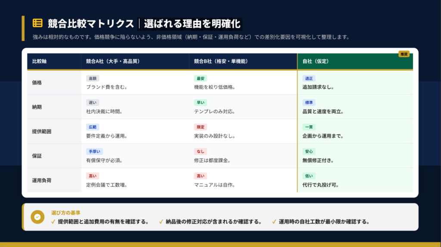Click the 遅い tag in the 納期 row

(93, 103)
